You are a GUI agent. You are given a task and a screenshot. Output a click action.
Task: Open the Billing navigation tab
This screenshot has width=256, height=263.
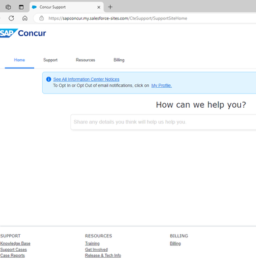pyautogui.click(x=119, y=60)
